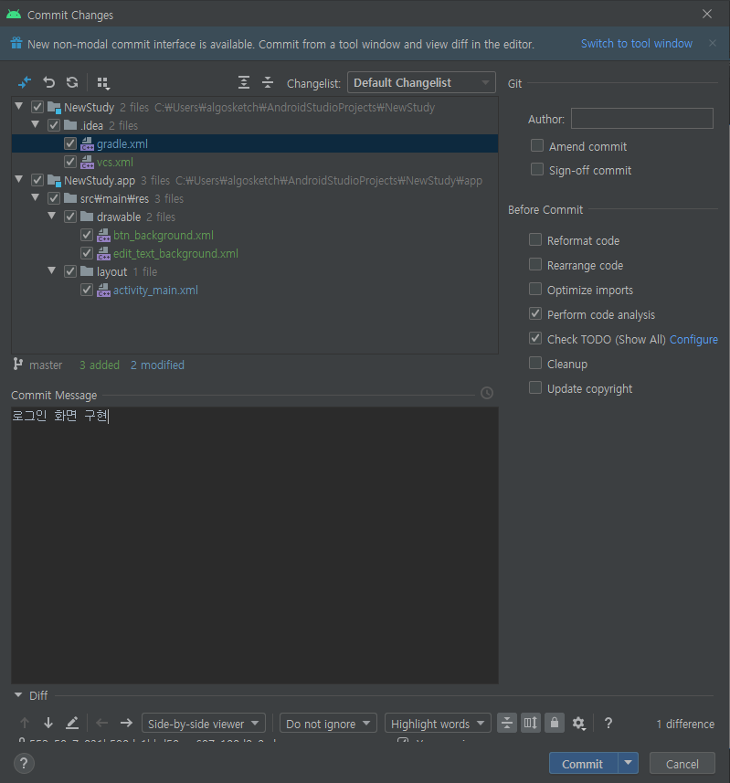This screenshot has width=730, height=783.
Task: Click the 3 added status text
Action: pos(100,365)
